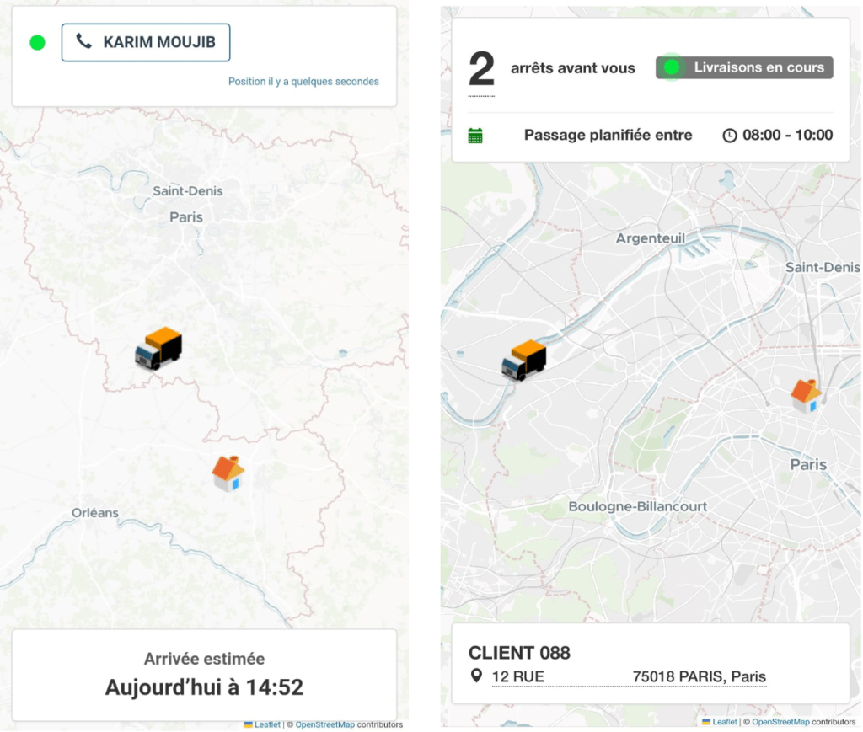
Task: Open OpenStreetMap link on left map
Action: [324, 724]
